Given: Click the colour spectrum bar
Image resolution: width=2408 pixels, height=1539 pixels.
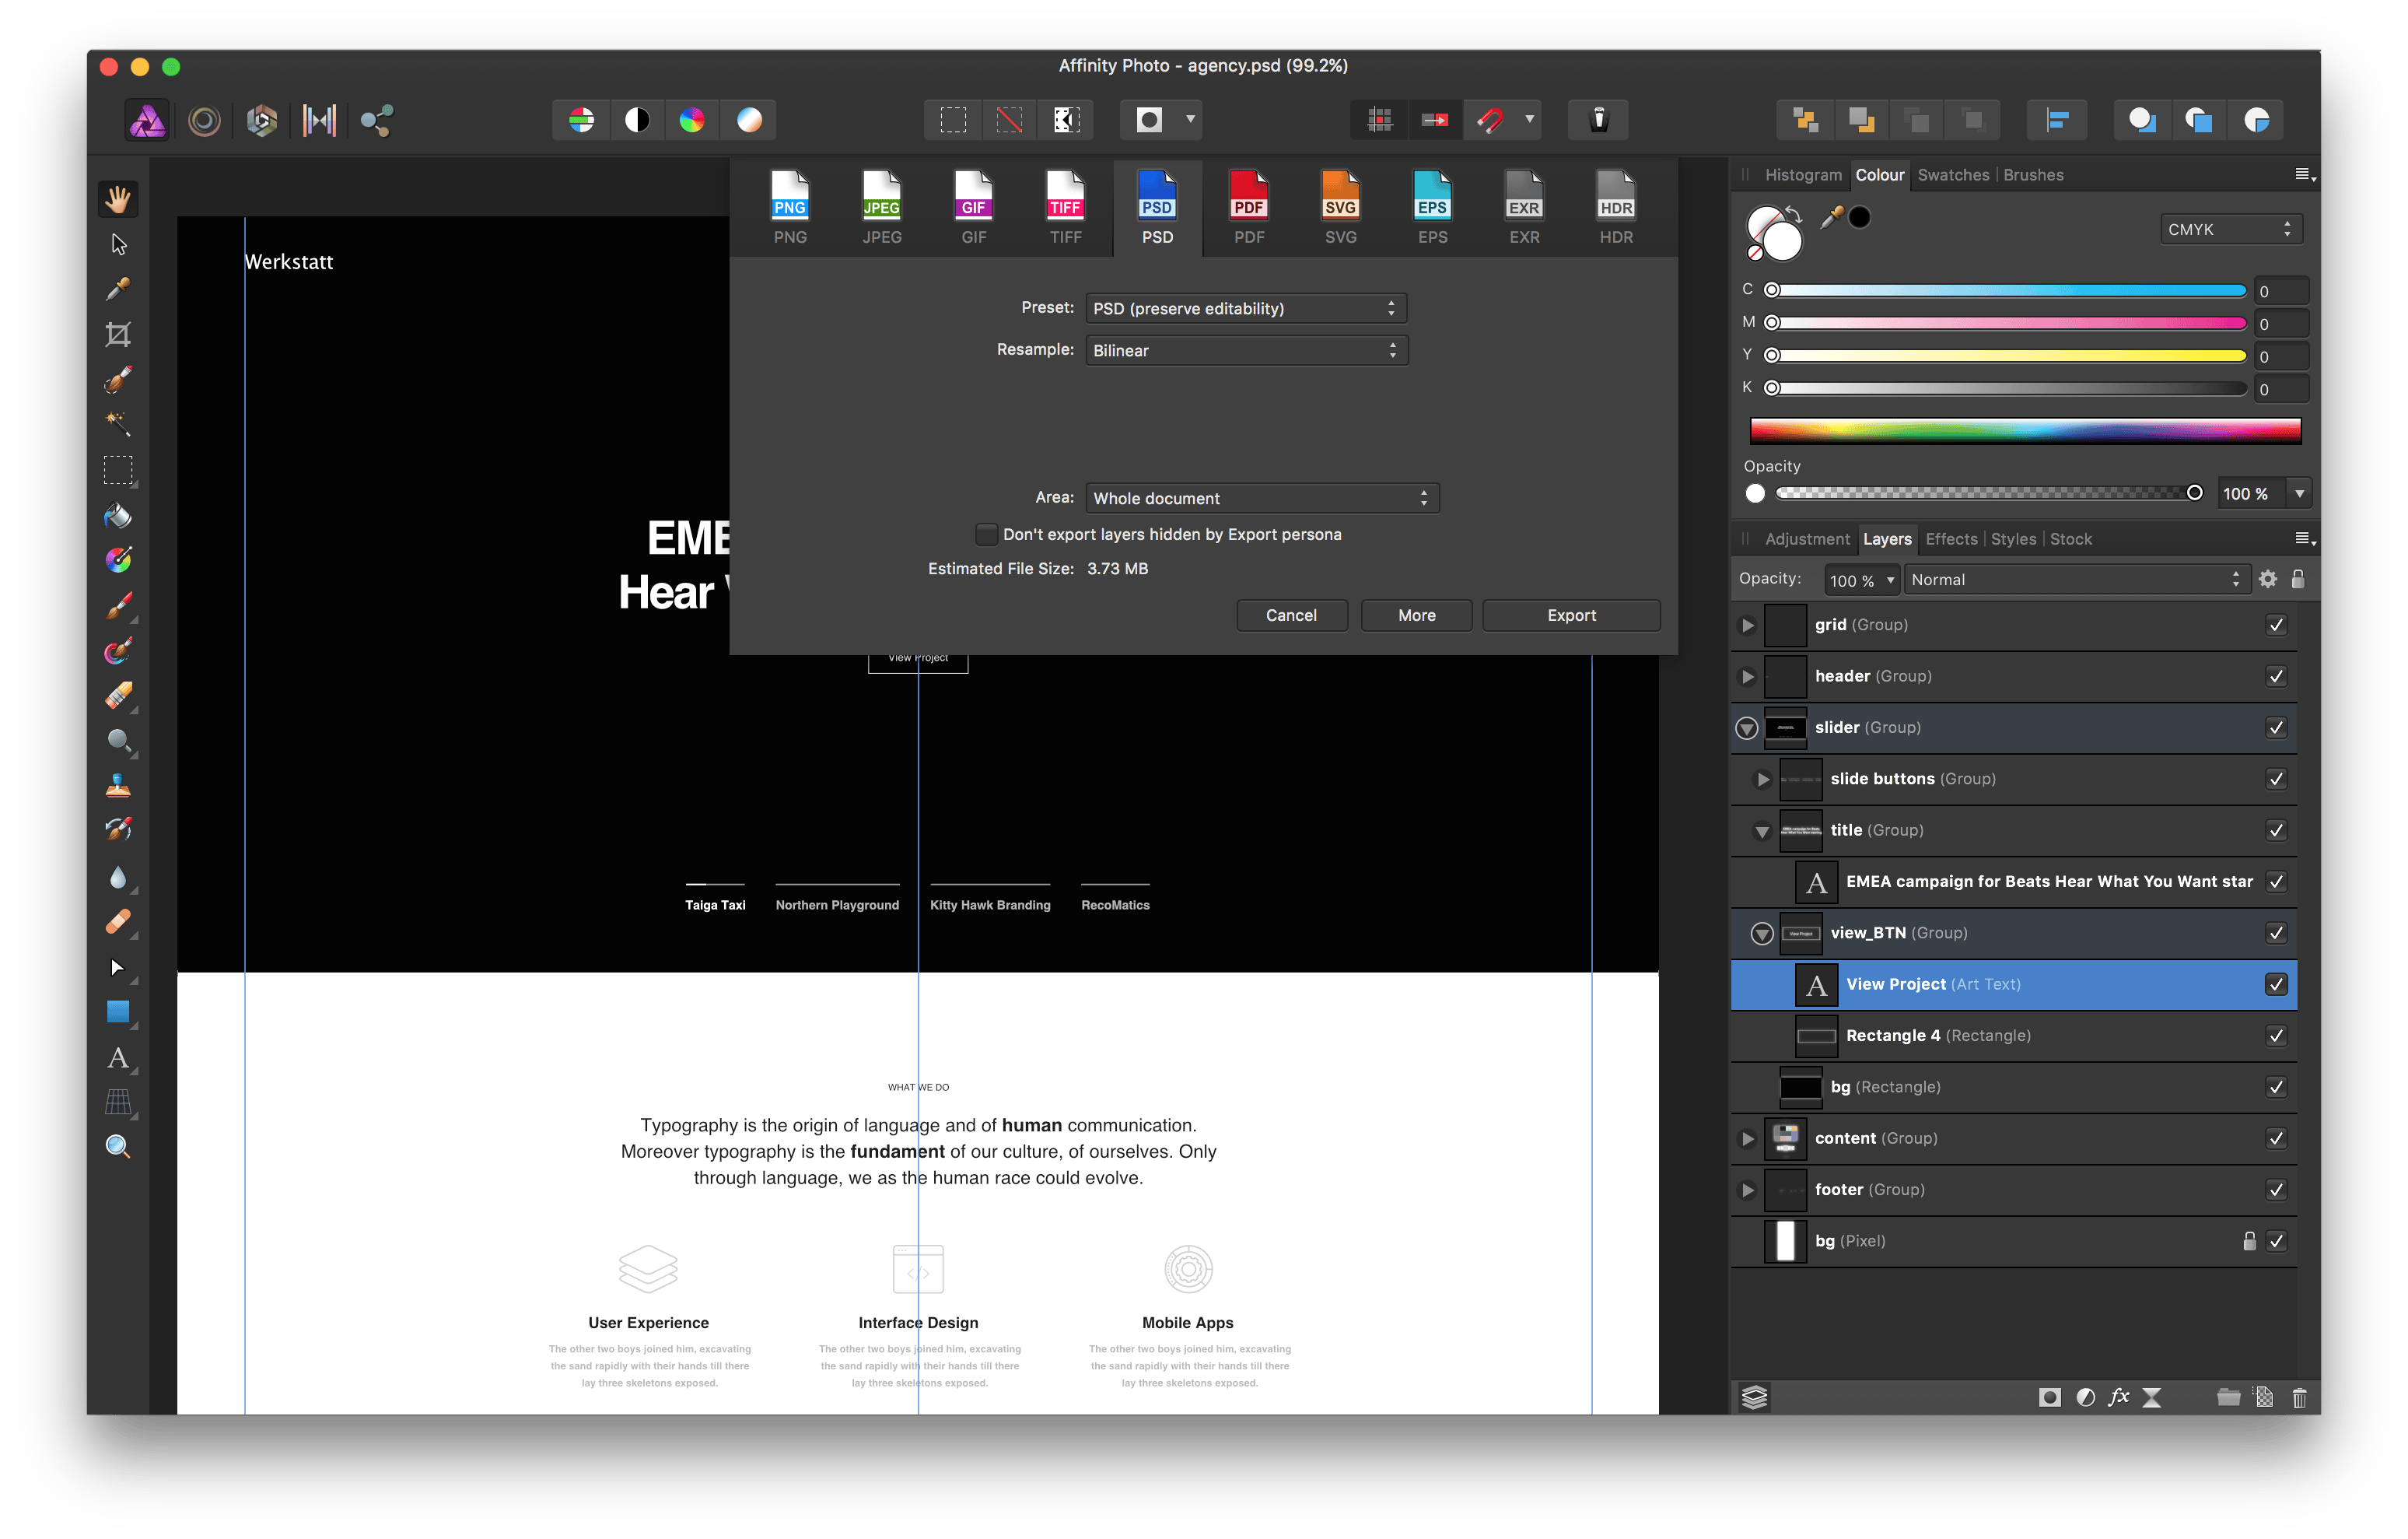Looking at the screenshot, I should (2025, 431).
